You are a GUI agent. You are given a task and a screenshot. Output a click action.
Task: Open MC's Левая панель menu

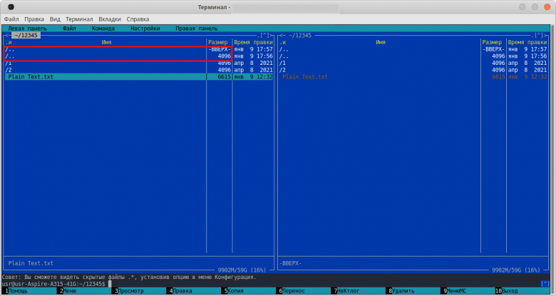(26, 29)
